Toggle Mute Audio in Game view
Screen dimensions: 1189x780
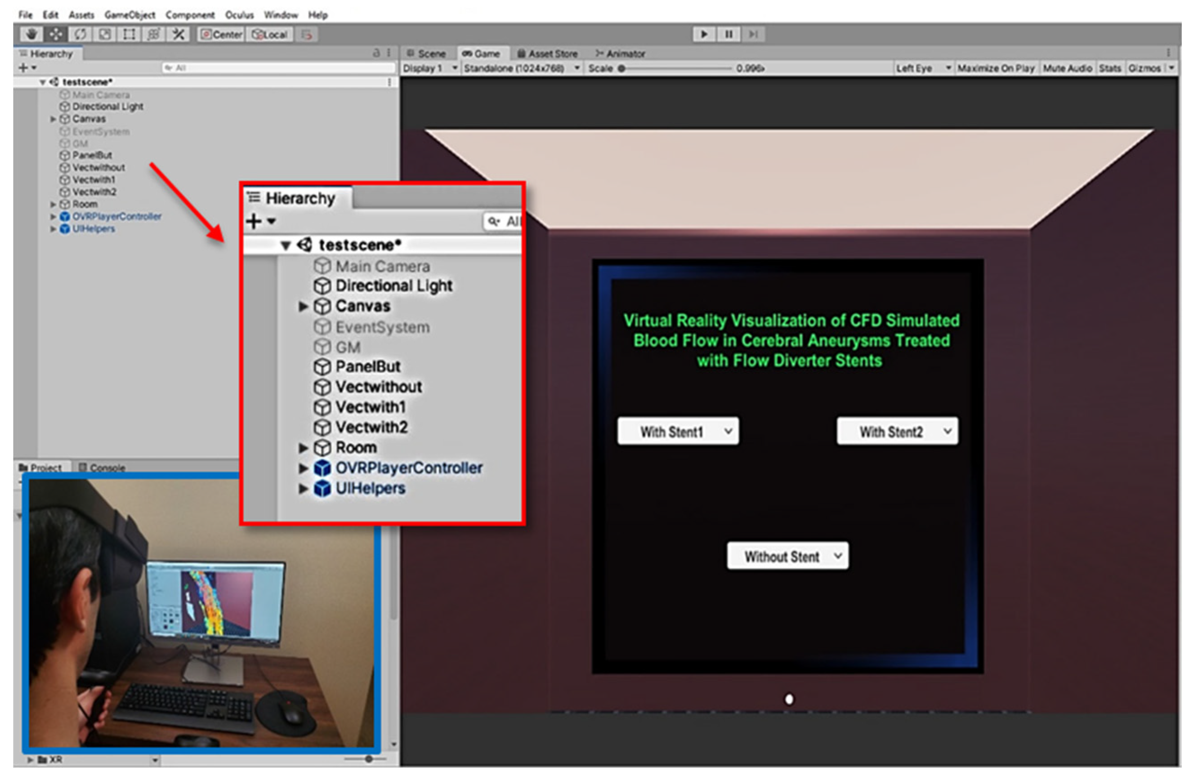(x=1067, y=68)
